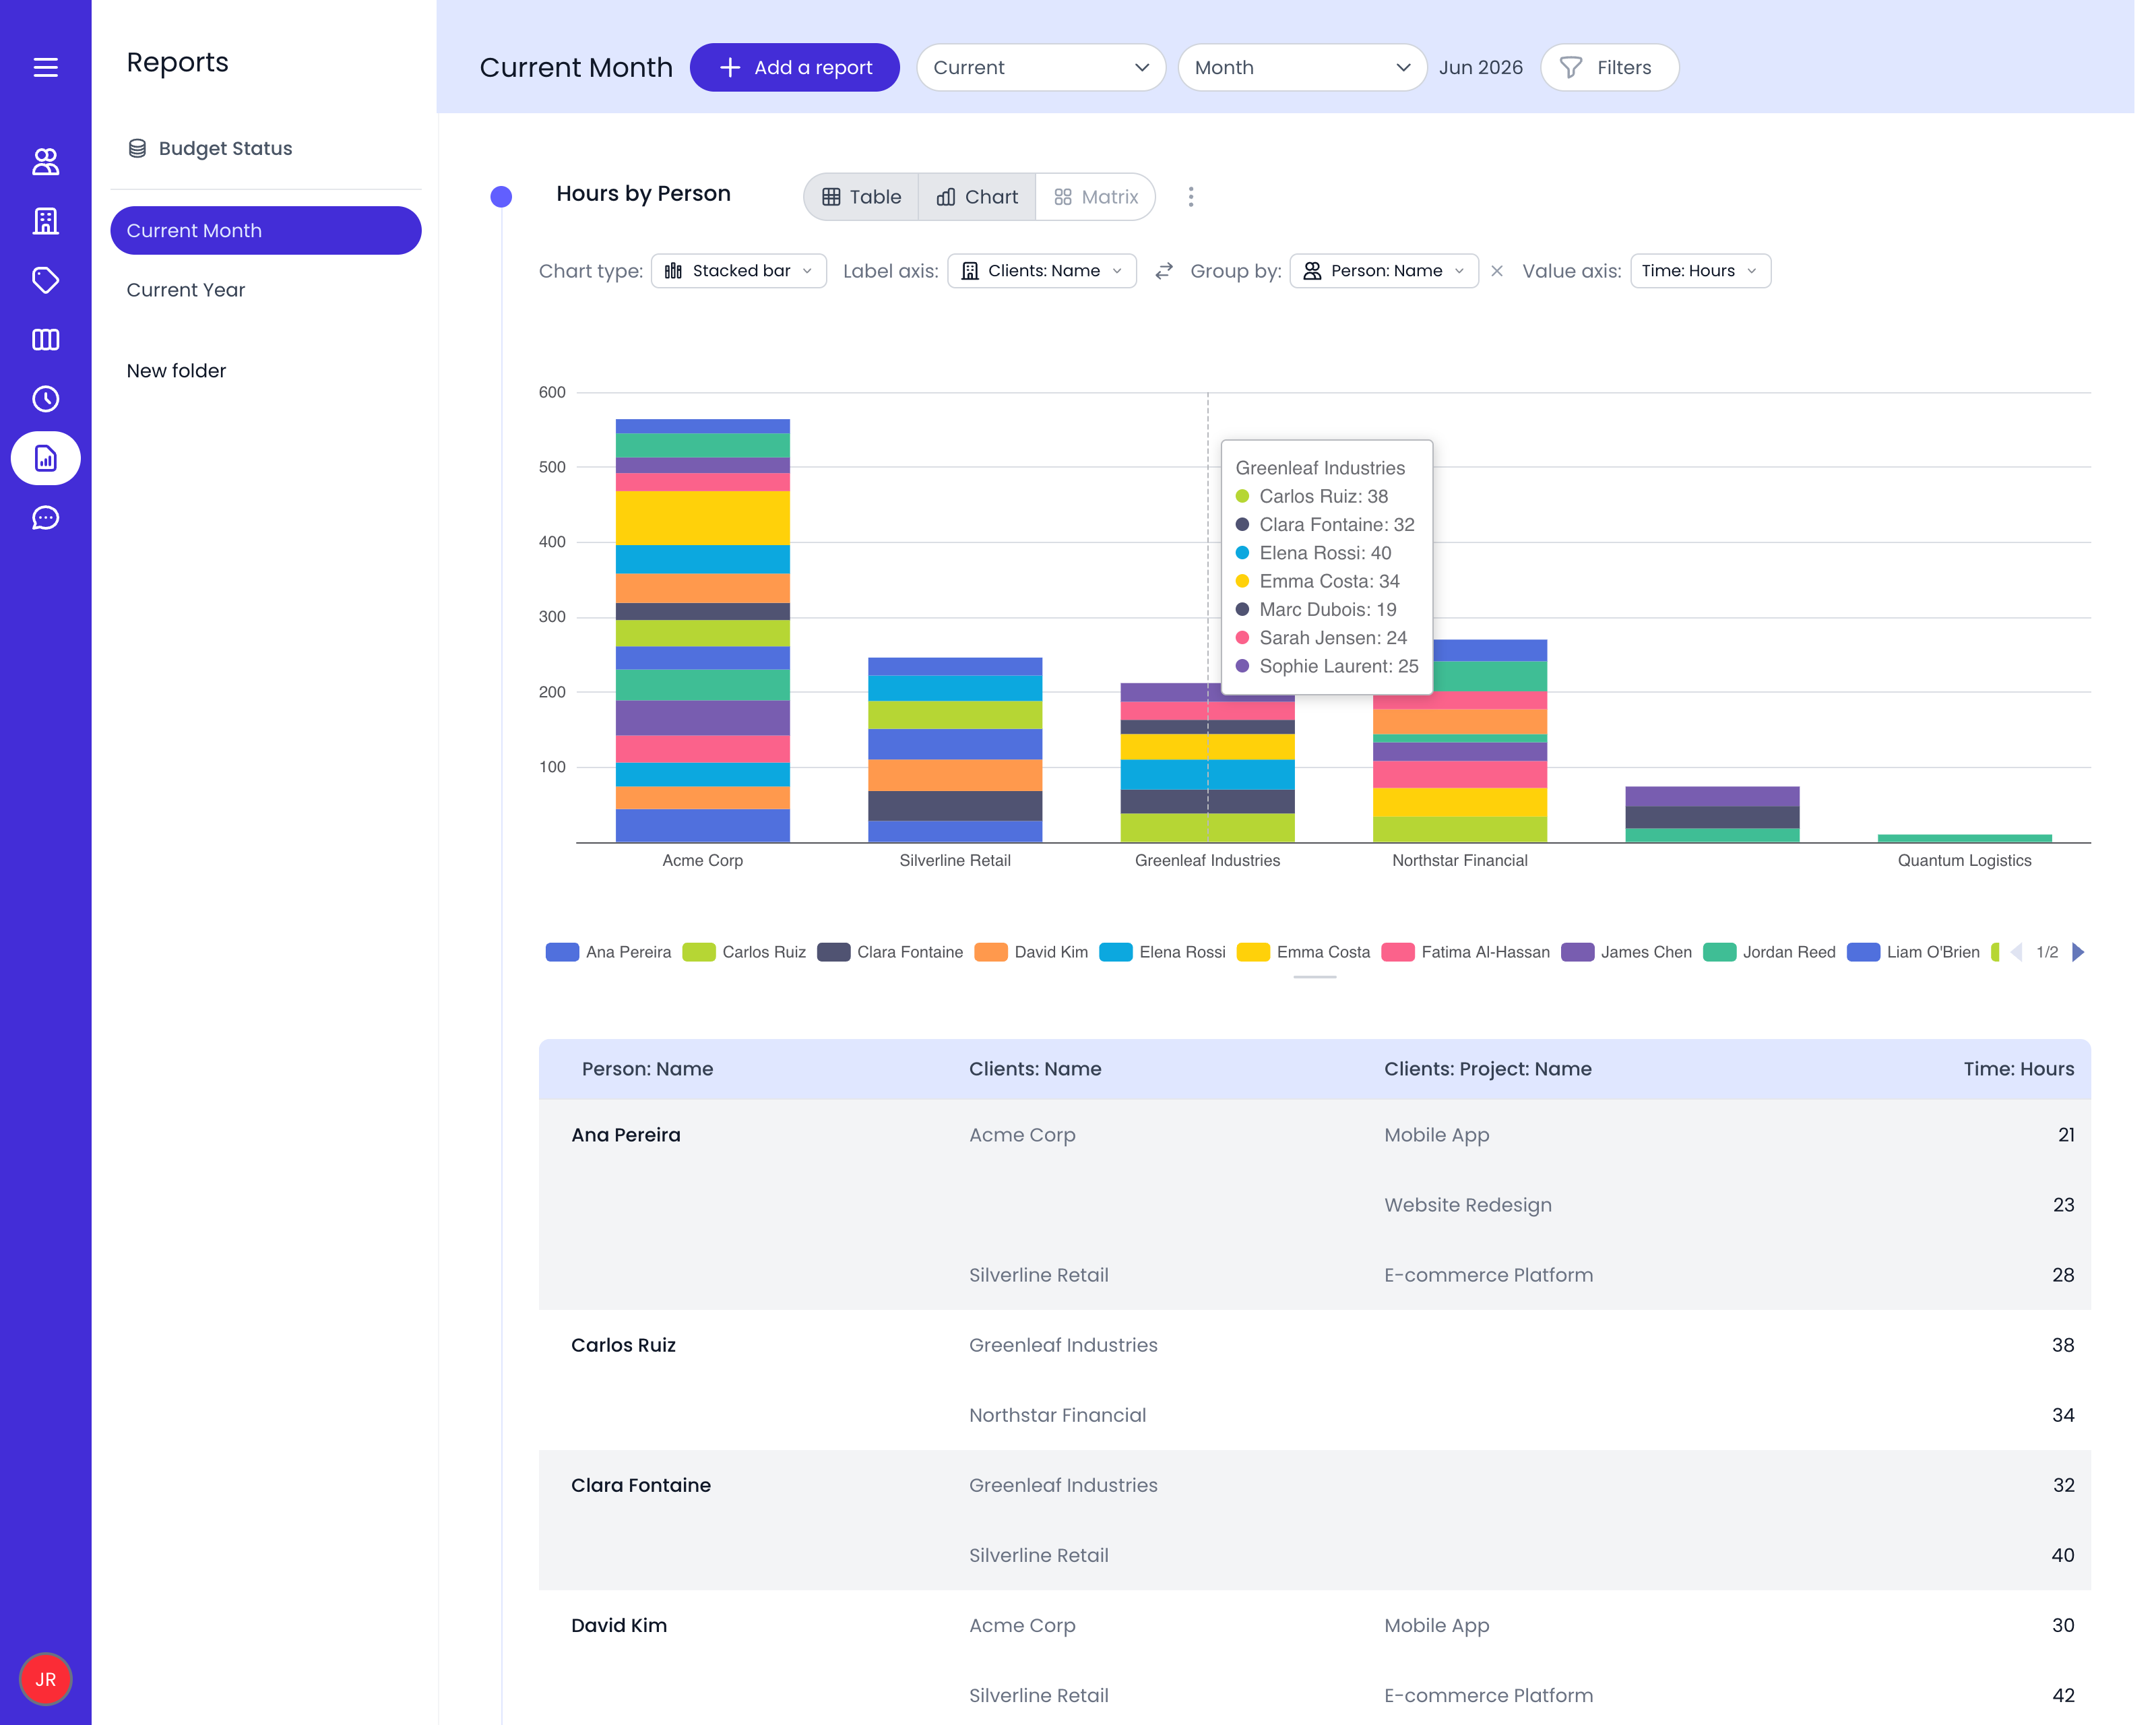Open New folder in Reports list
The height and width of the screenshot is (1725, 2156).
[x=176, y=371]
